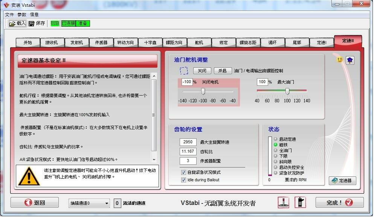Click the 下限 status LED
Screen dimensions: 374x217
(x=275, y=156)
